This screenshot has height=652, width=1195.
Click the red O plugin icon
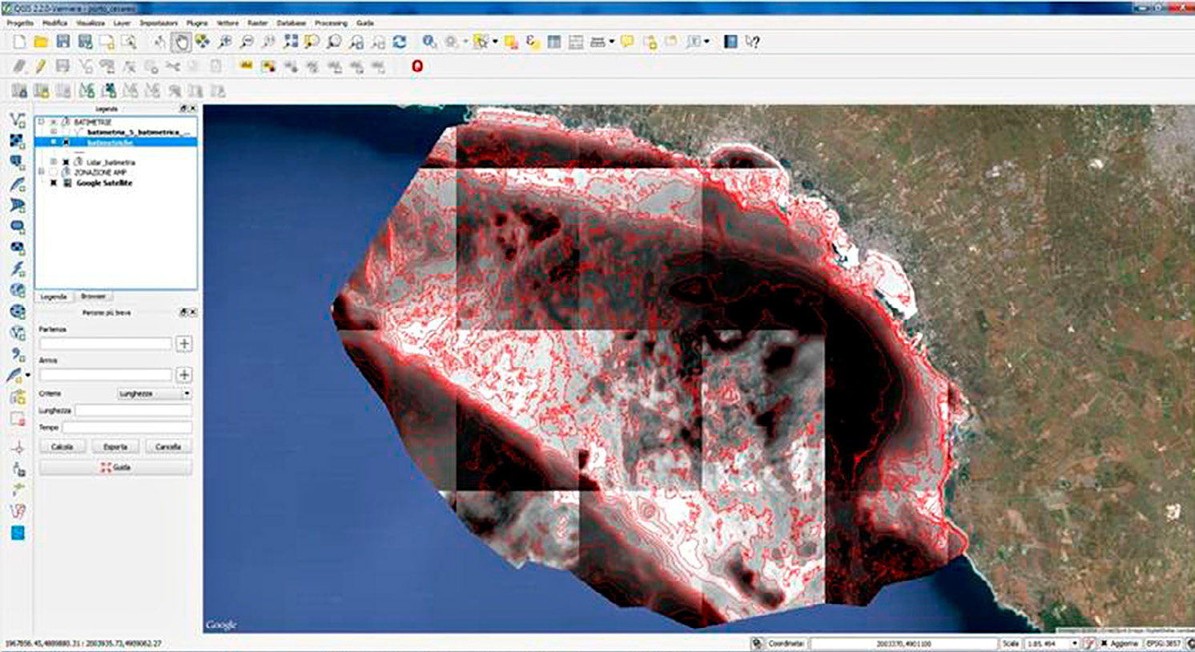pyautogui.click(x=417, y=66)
